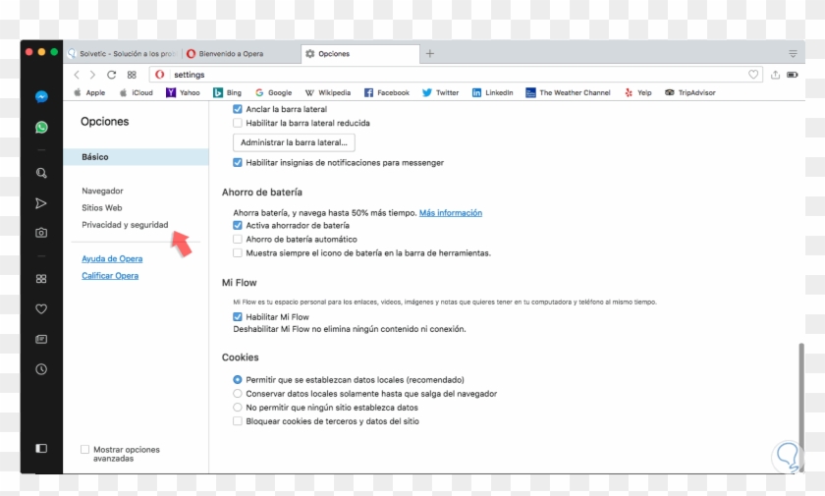Viewport: 825px width, 496px height.
Task: Reload the page with the refresh icon
Action: (x=111, y=75)
